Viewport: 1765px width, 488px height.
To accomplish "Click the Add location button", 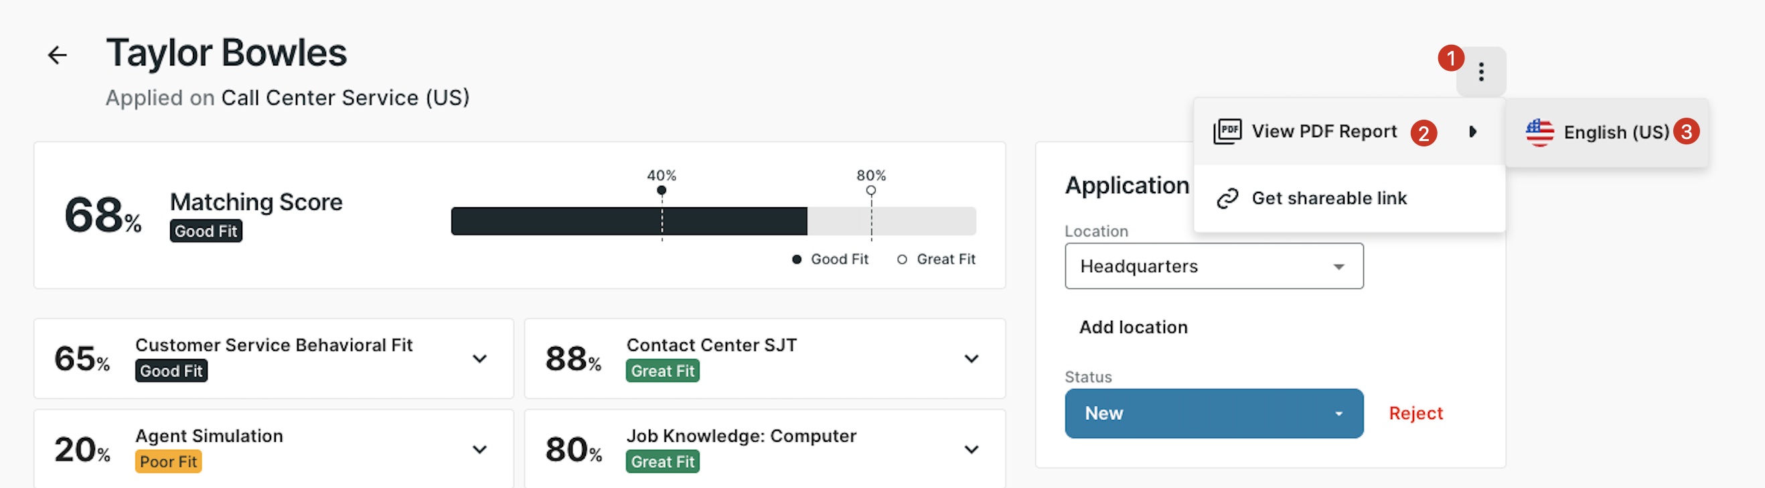I will pos(1133,327).
